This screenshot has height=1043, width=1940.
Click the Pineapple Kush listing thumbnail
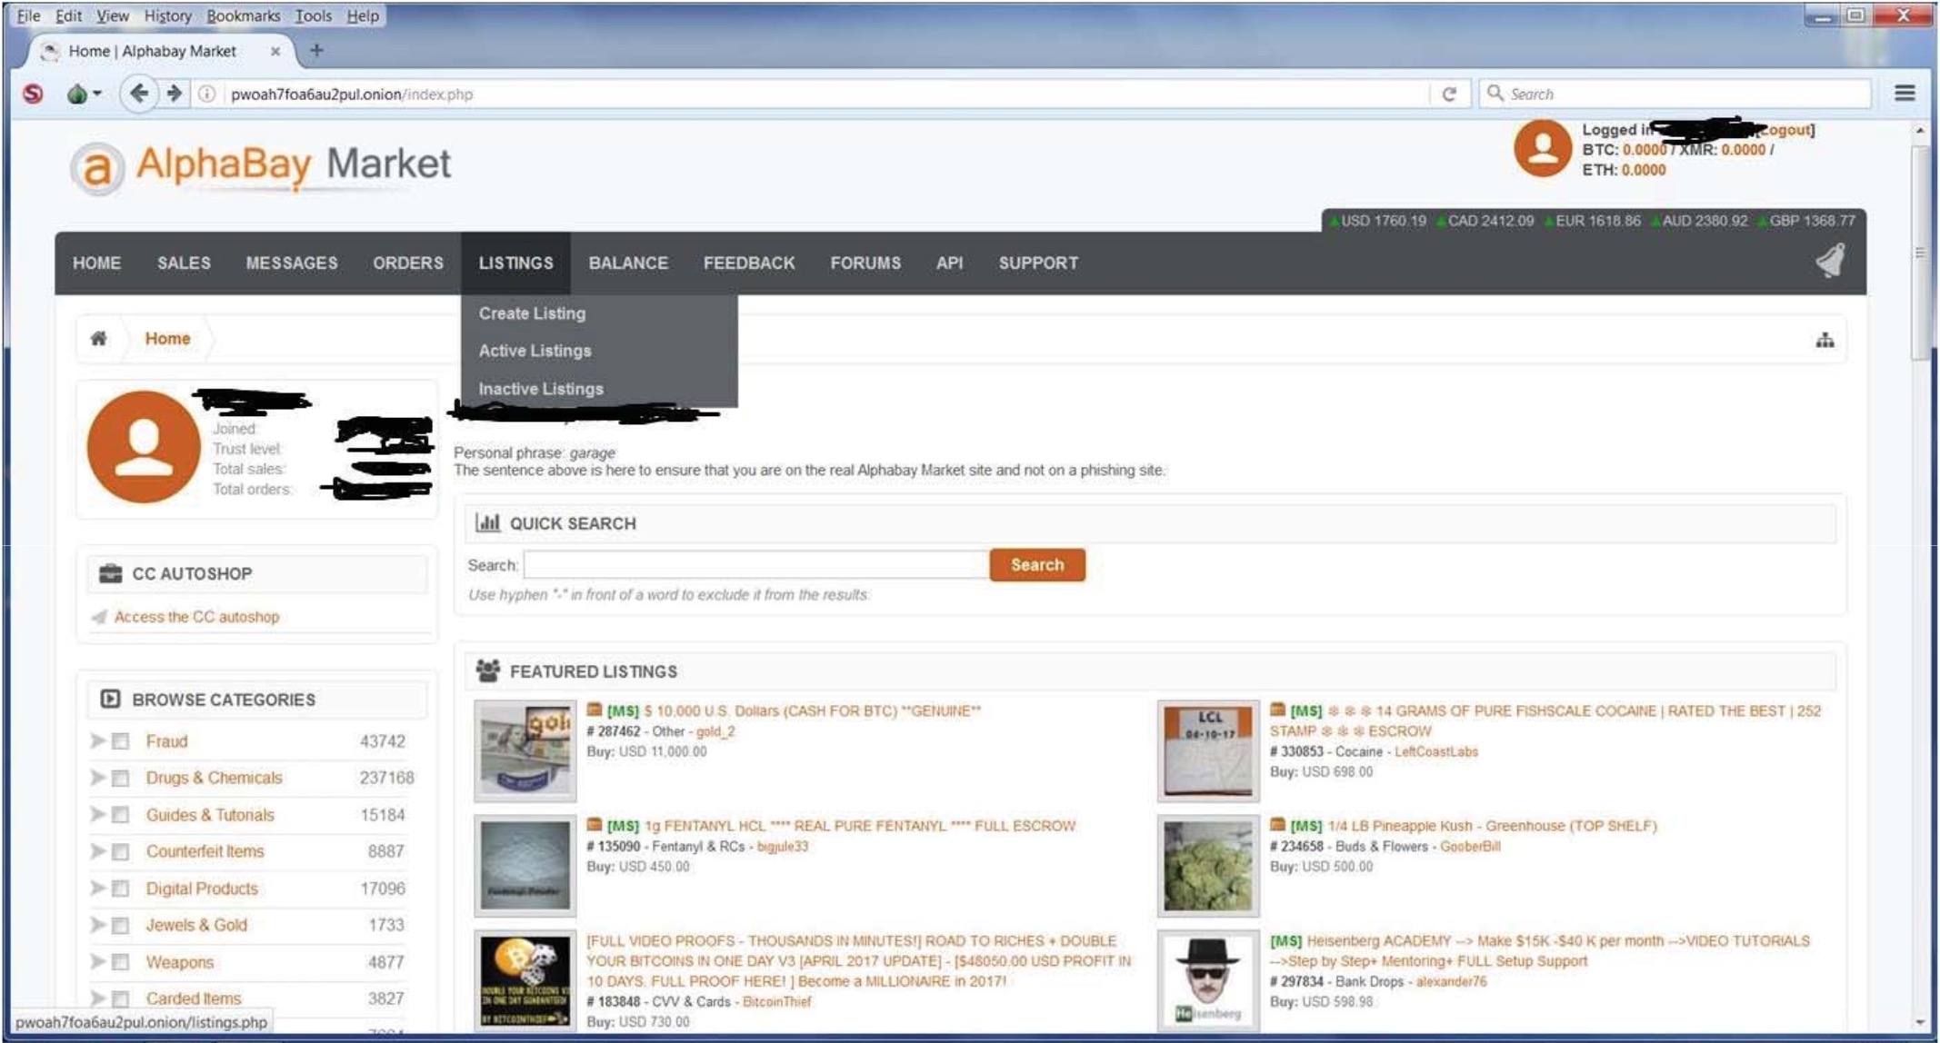[x=1208, y=865]
